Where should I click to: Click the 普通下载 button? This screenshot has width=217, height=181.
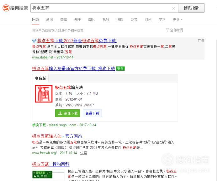click(x=92, y=113)
